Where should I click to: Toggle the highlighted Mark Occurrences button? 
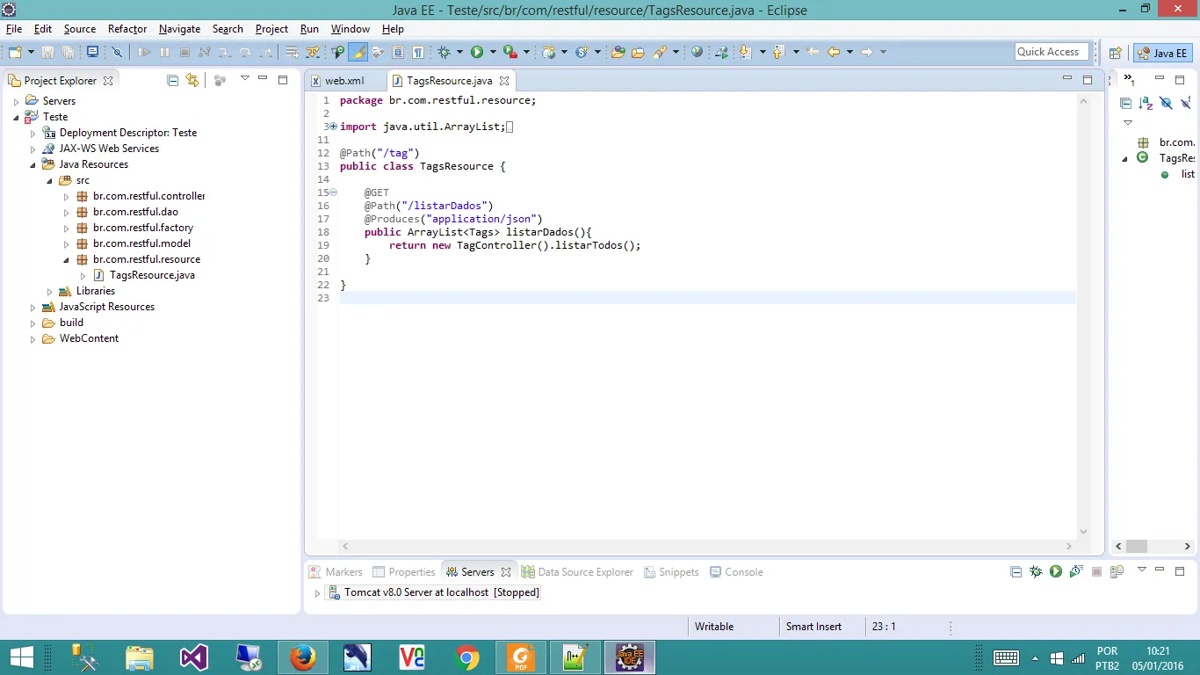tap(358, 53)
